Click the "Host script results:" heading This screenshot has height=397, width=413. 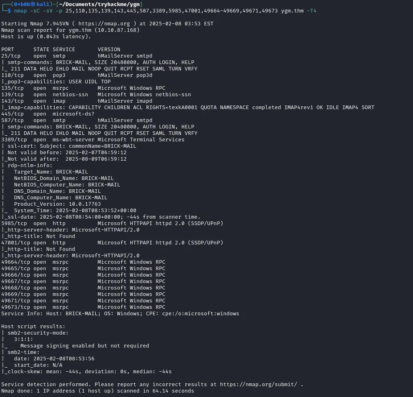pos(33,327)
